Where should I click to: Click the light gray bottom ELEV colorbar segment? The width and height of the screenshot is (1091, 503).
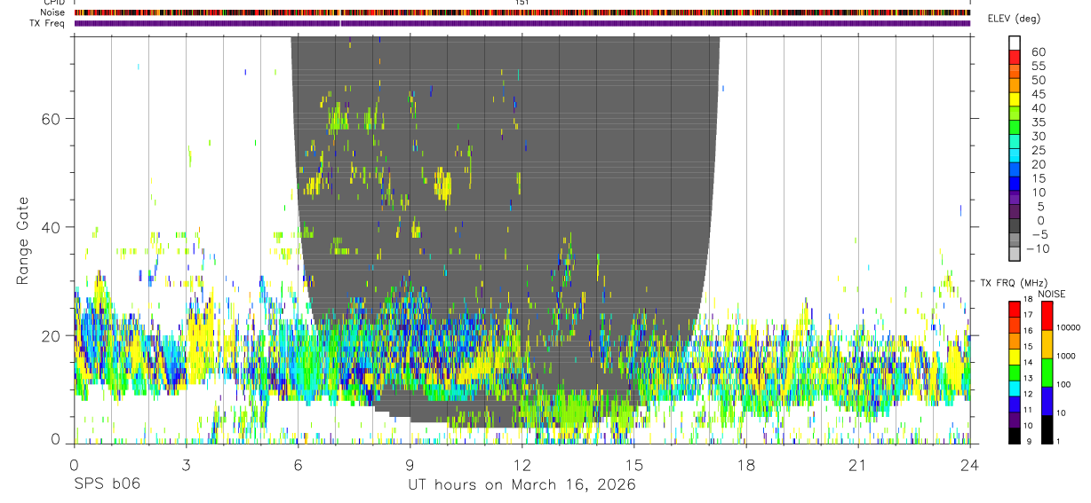(1015, 255)
